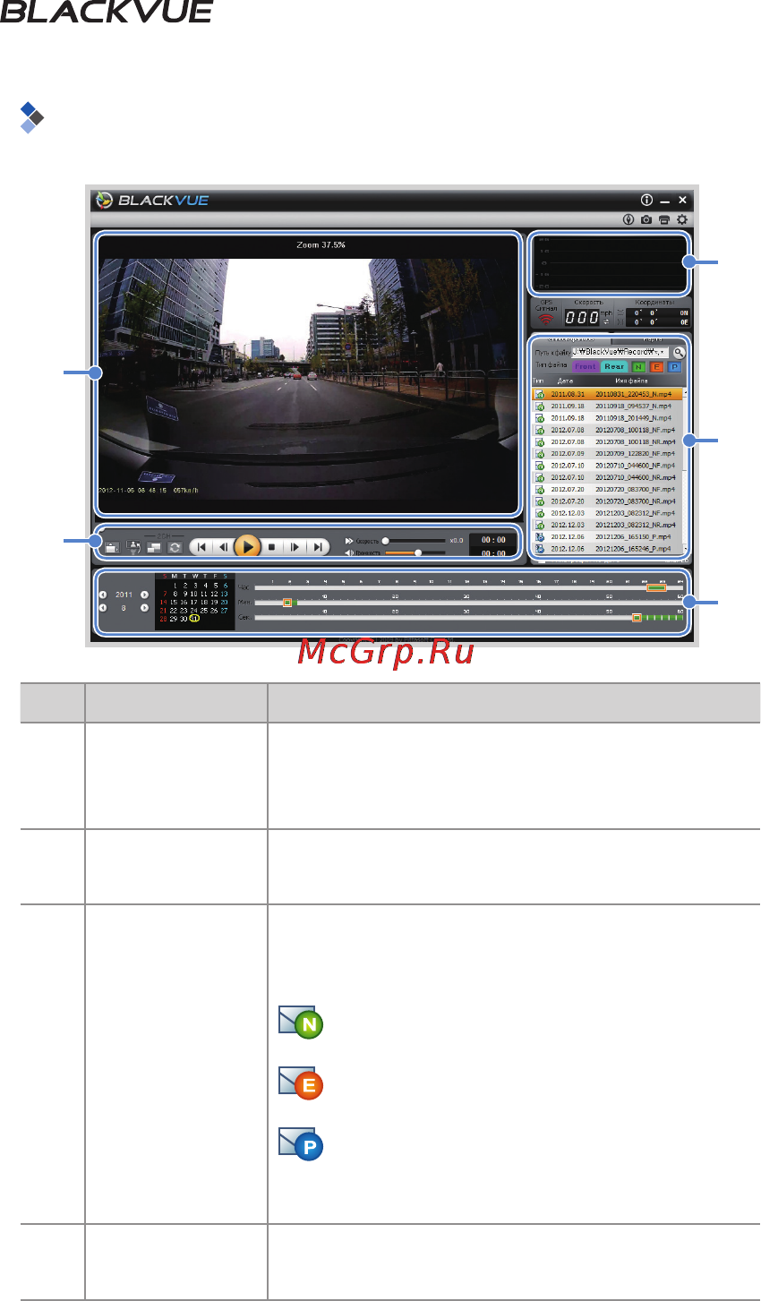Click the first icon in the playback bar
The image size is (761, 1301).
click(x=111, y=547)
